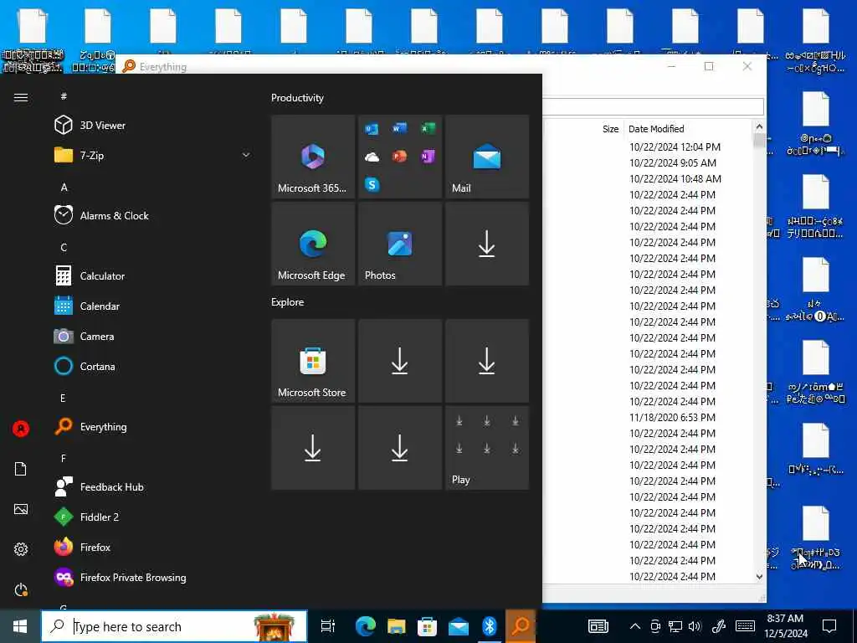
Task: Click the Windows Start button
Action: tap(20, 626)
